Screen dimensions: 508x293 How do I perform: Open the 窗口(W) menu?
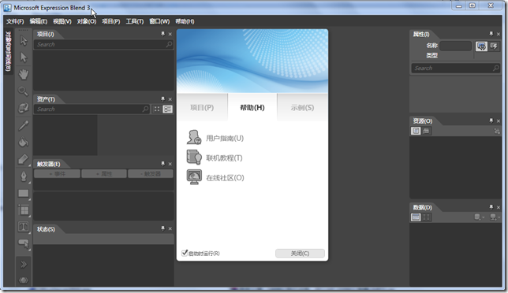[159, 21]
